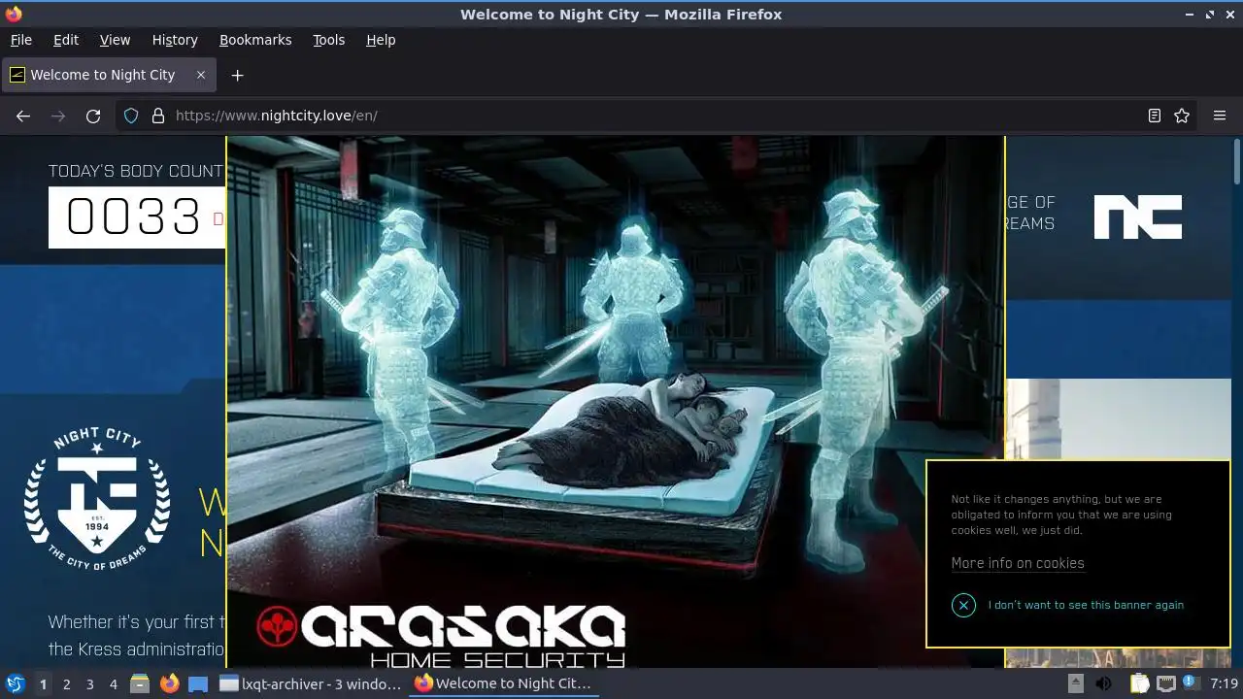Switch to virtual desktop 2
This screenshot has height=699, width=1243.
coord(67,684)
